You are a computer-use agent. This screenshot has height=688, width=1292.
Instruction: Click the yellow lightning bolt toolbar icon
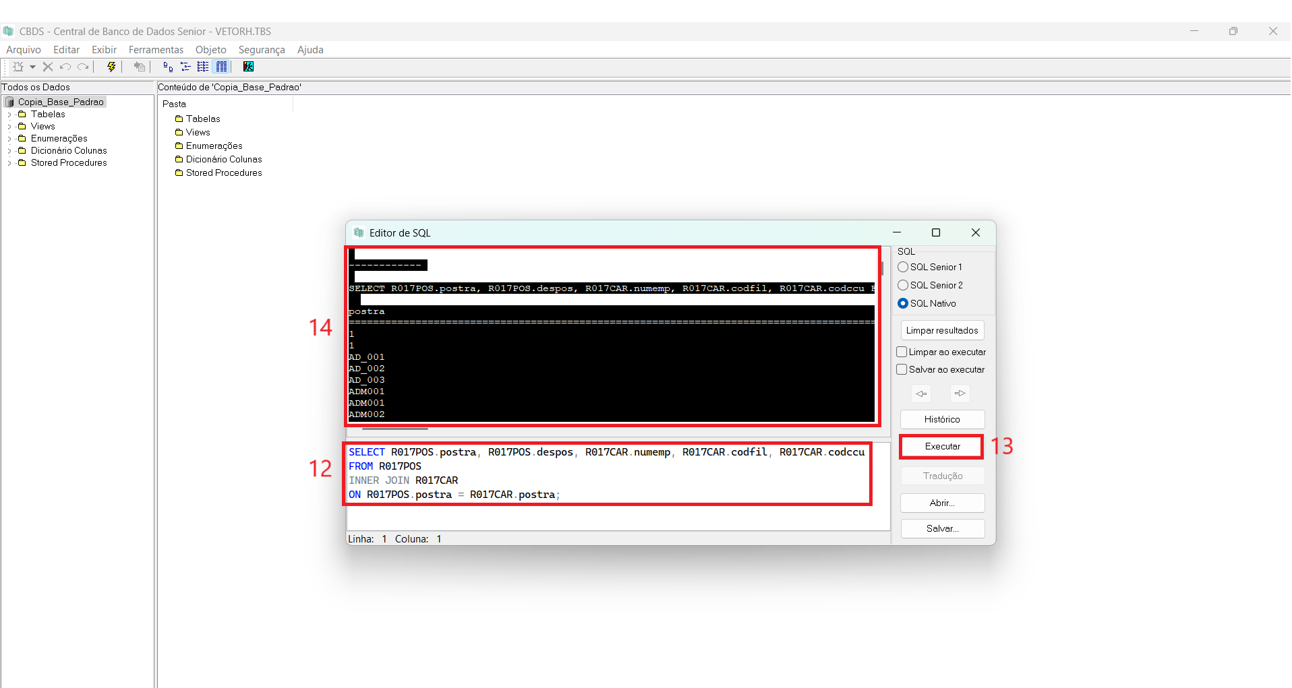(111, 67)
